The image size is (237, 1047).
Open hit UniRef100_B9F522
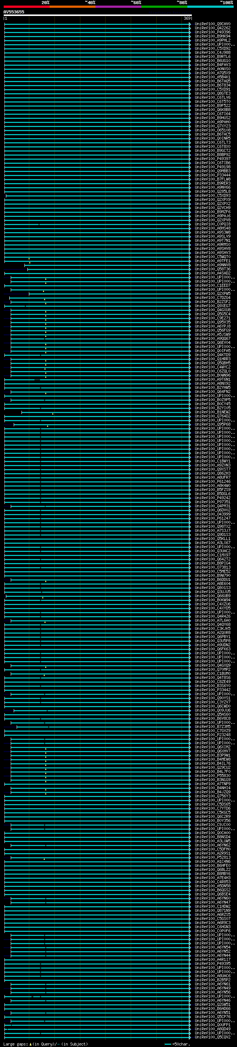[213, 106]
